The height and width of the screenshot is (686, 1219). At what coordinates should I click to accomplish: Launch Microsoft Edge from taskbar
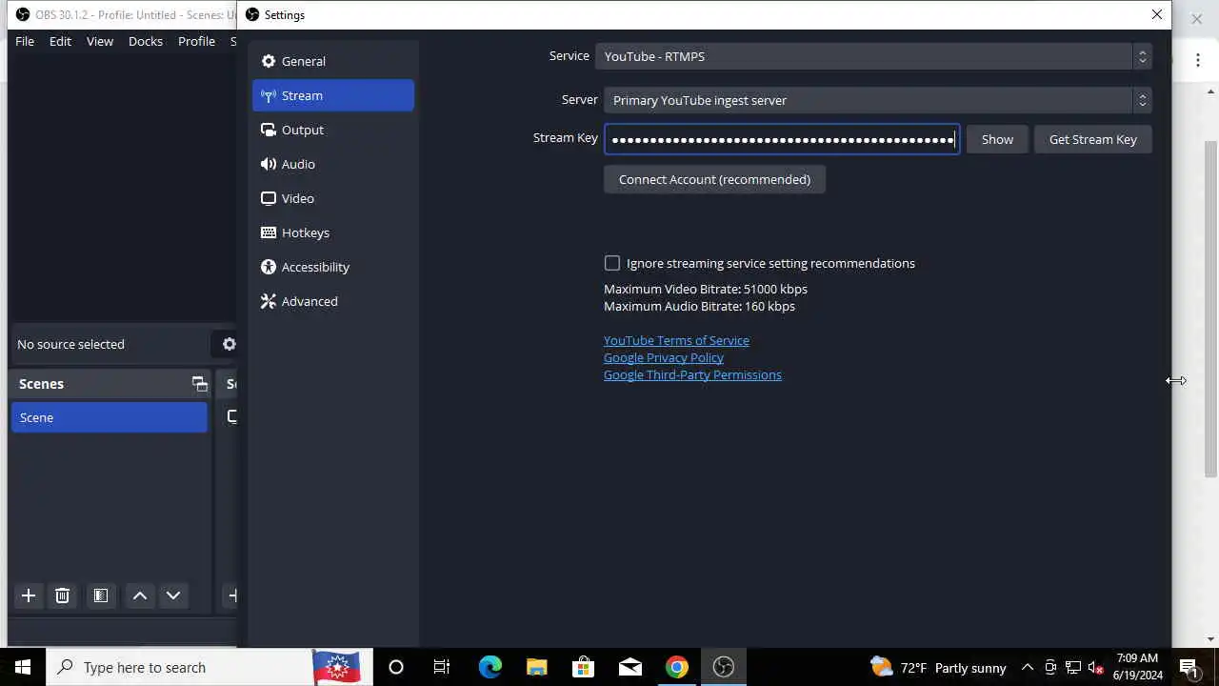coord(490,667)
